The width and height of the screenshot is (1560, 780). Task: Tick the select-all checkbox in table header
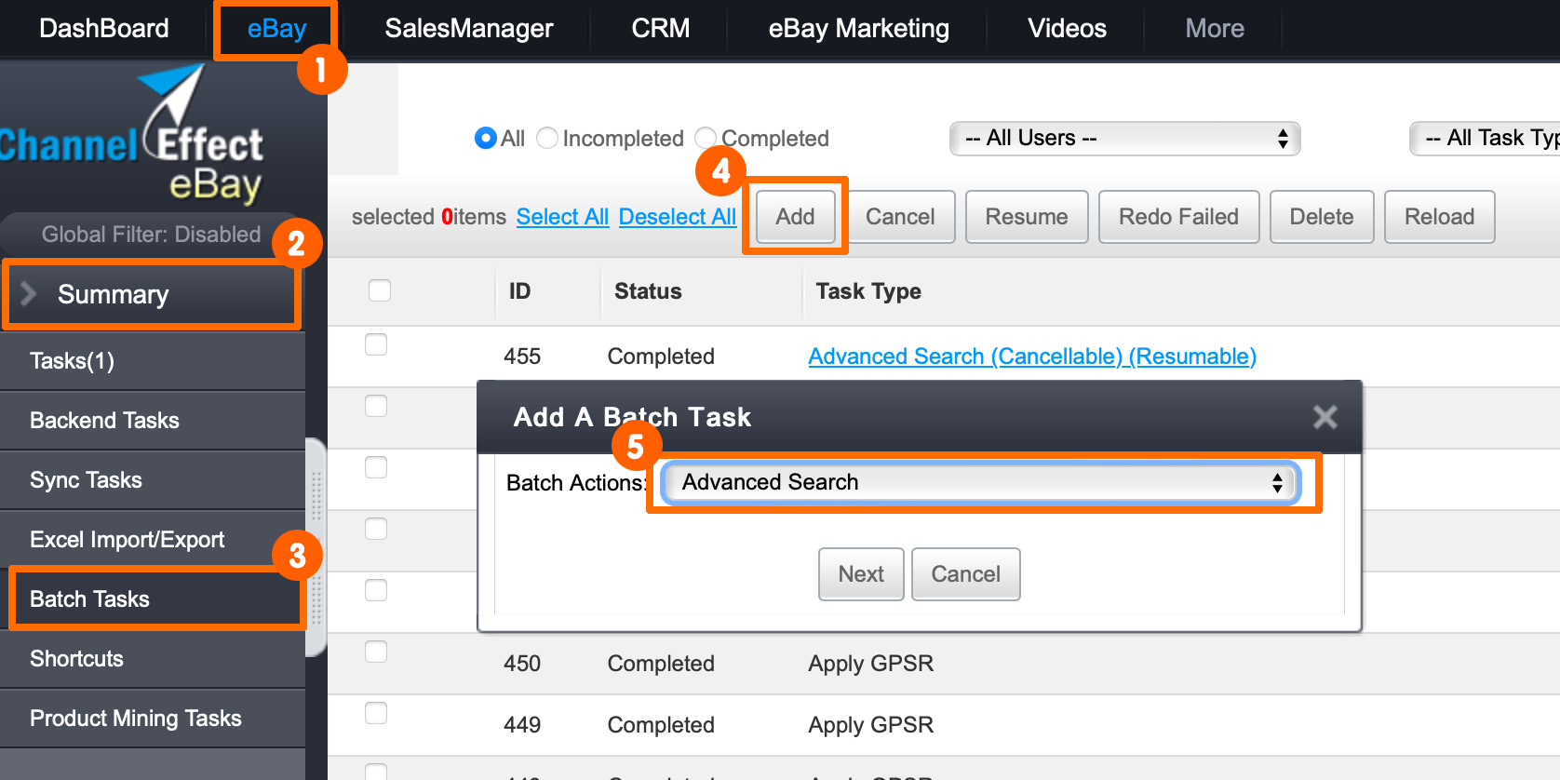tap(379, 290)
